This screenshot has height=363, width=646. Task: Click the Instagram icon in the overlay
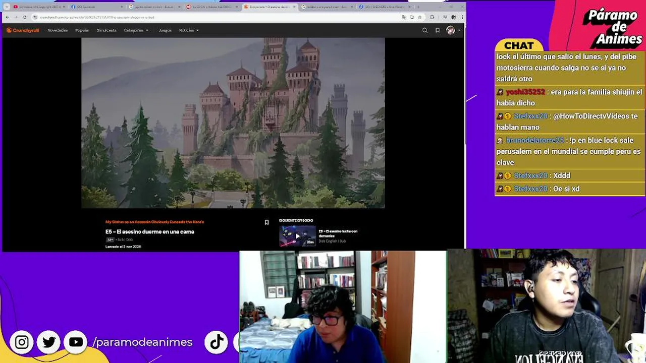pyautogui.click(x=22, y=342)
